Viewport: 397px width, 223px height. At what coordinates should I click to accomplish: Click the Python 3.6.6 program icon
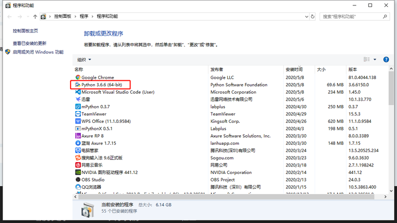(x=78, y=85)
